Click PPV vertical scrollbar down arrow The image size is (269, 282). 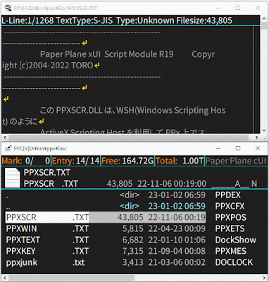click(264, 130)
